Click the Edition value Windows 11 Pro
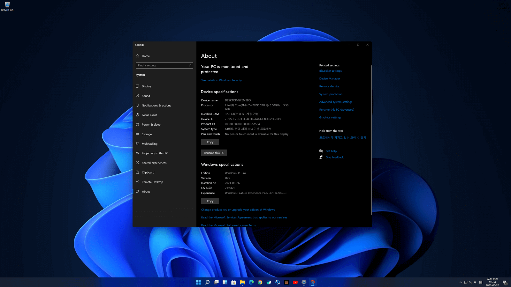The width and height of the screenshot is (511, 287). point(235,173)
